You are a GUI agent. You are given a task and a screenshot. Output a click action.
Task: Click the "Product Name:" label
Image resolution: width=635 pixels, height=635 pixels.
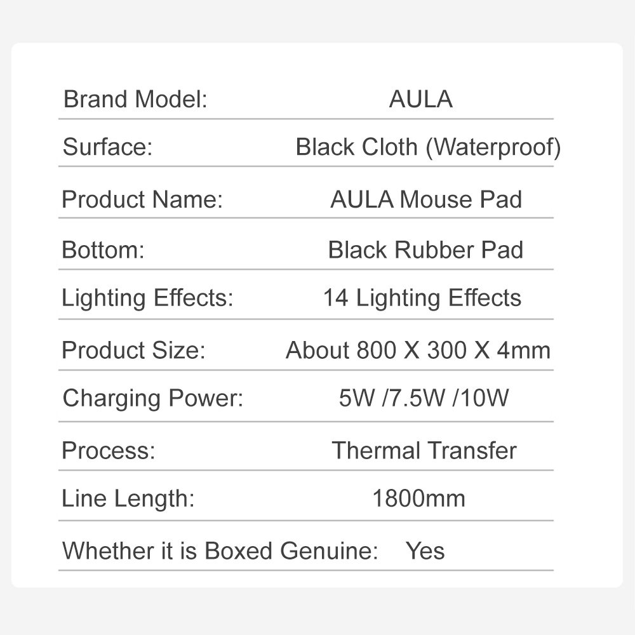tap(142, 200)
